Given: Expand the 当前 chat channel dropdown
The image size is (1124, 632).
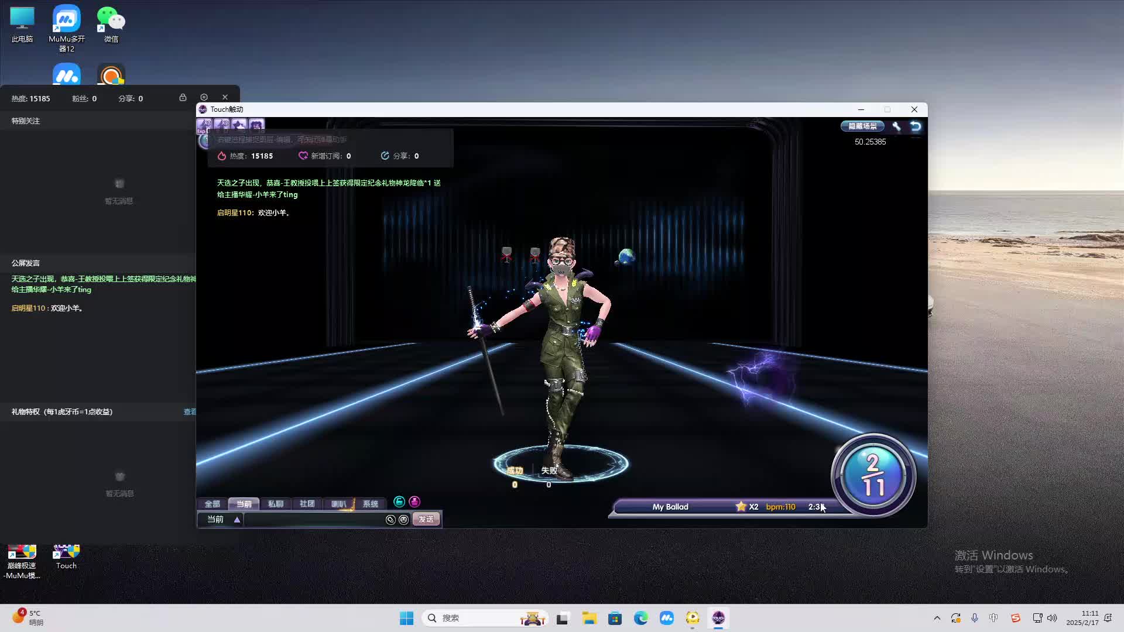Looking at the screenshot, I should [237, 520].
